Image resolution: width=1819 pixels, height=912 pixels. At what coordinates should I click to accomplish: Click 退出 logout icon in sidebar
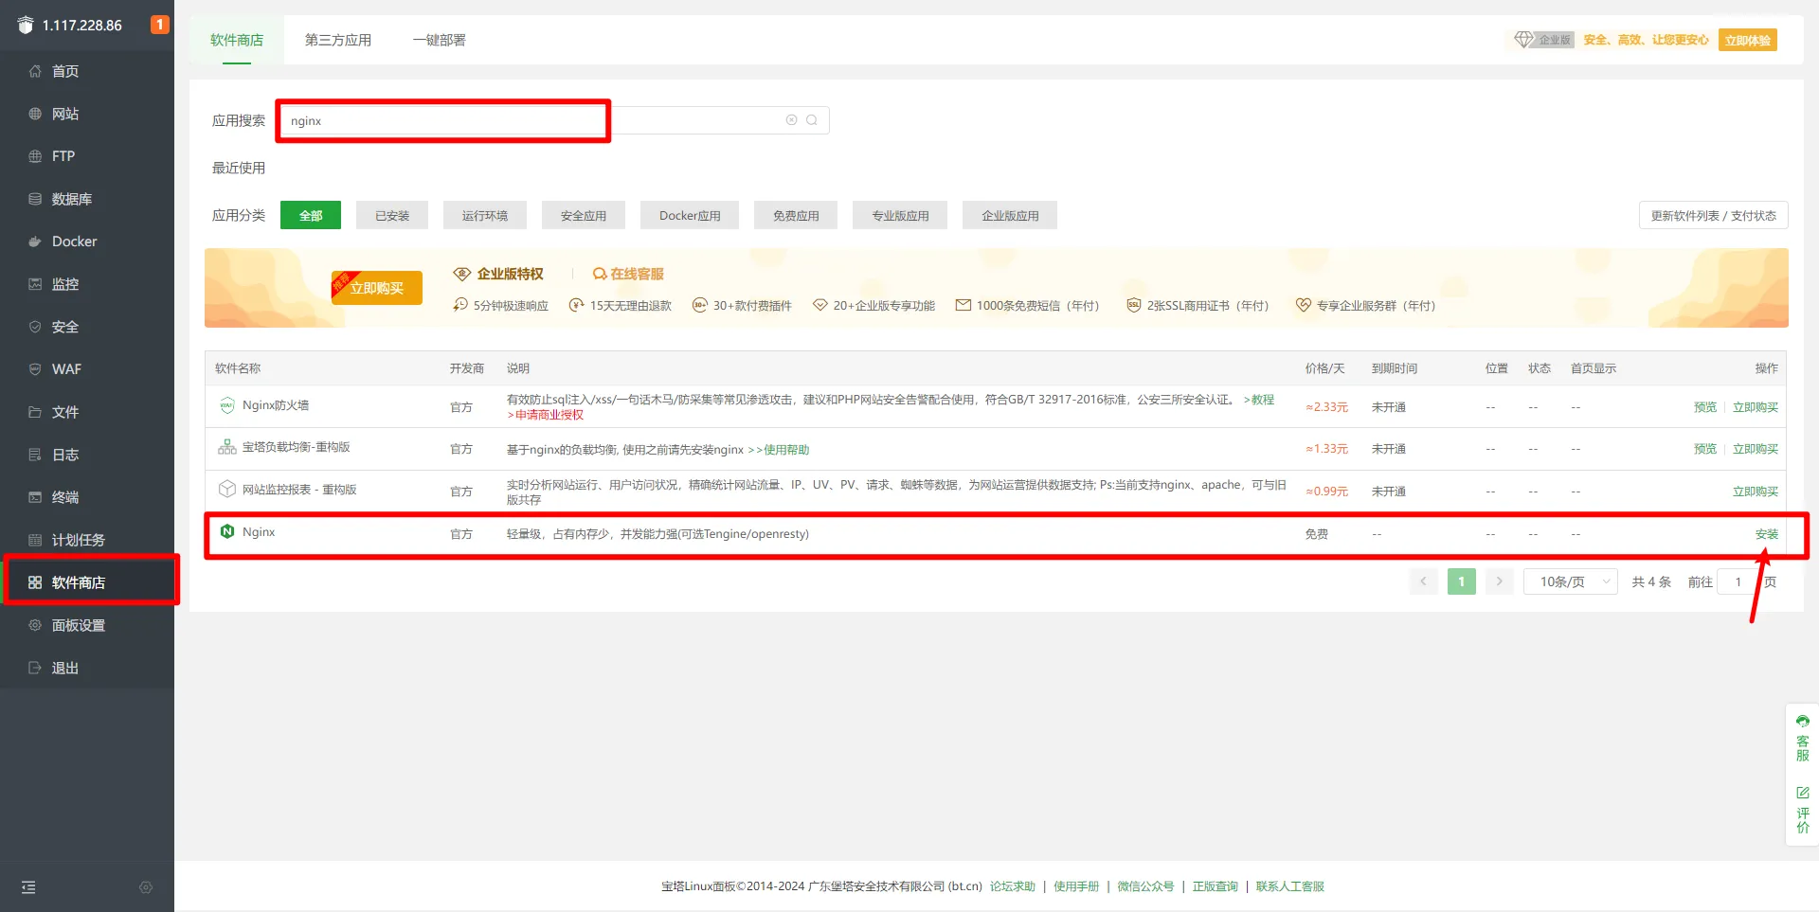pos(35,668)
